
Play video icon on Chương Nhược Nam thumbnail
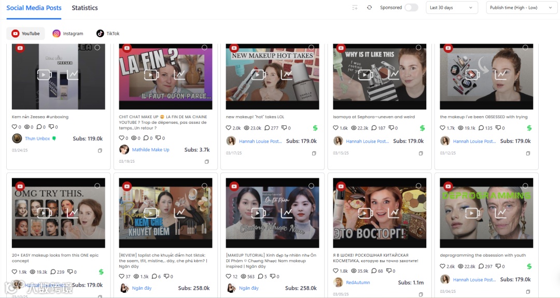point(258,213)
